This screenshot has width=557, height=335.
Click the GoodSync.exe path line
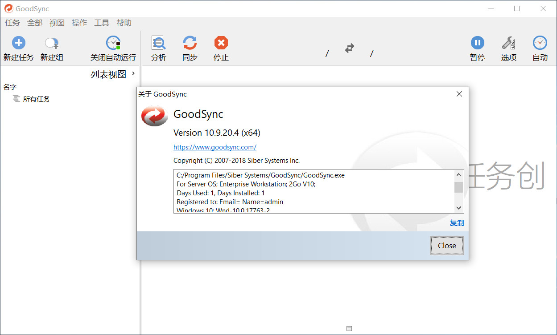(x=260, y=175)
